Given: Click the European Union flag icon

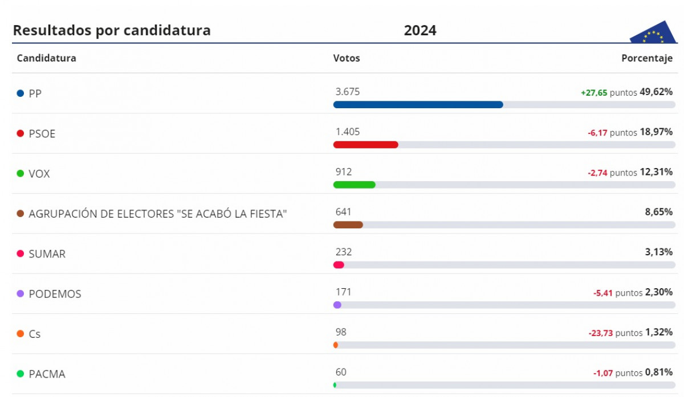Looking at the screenshot, I should (653, 32).
